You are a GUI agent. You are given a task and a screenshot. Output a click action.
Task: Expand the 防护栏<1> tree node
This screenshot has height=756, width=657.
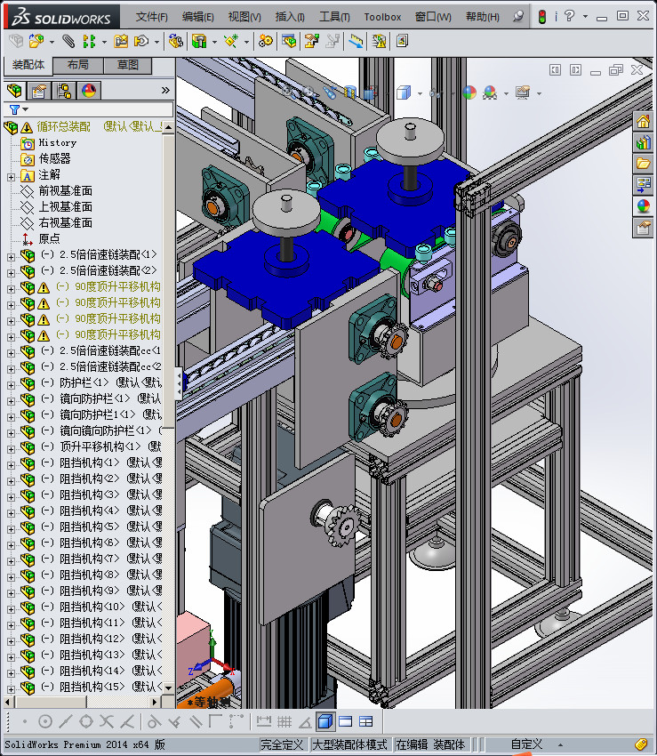[11, 386]
